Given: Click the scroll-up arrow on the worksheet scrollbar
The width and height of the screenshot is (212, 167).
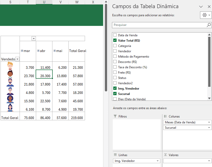Looking at the screenshot, I should pyautogui.click(x=105, y=2).
